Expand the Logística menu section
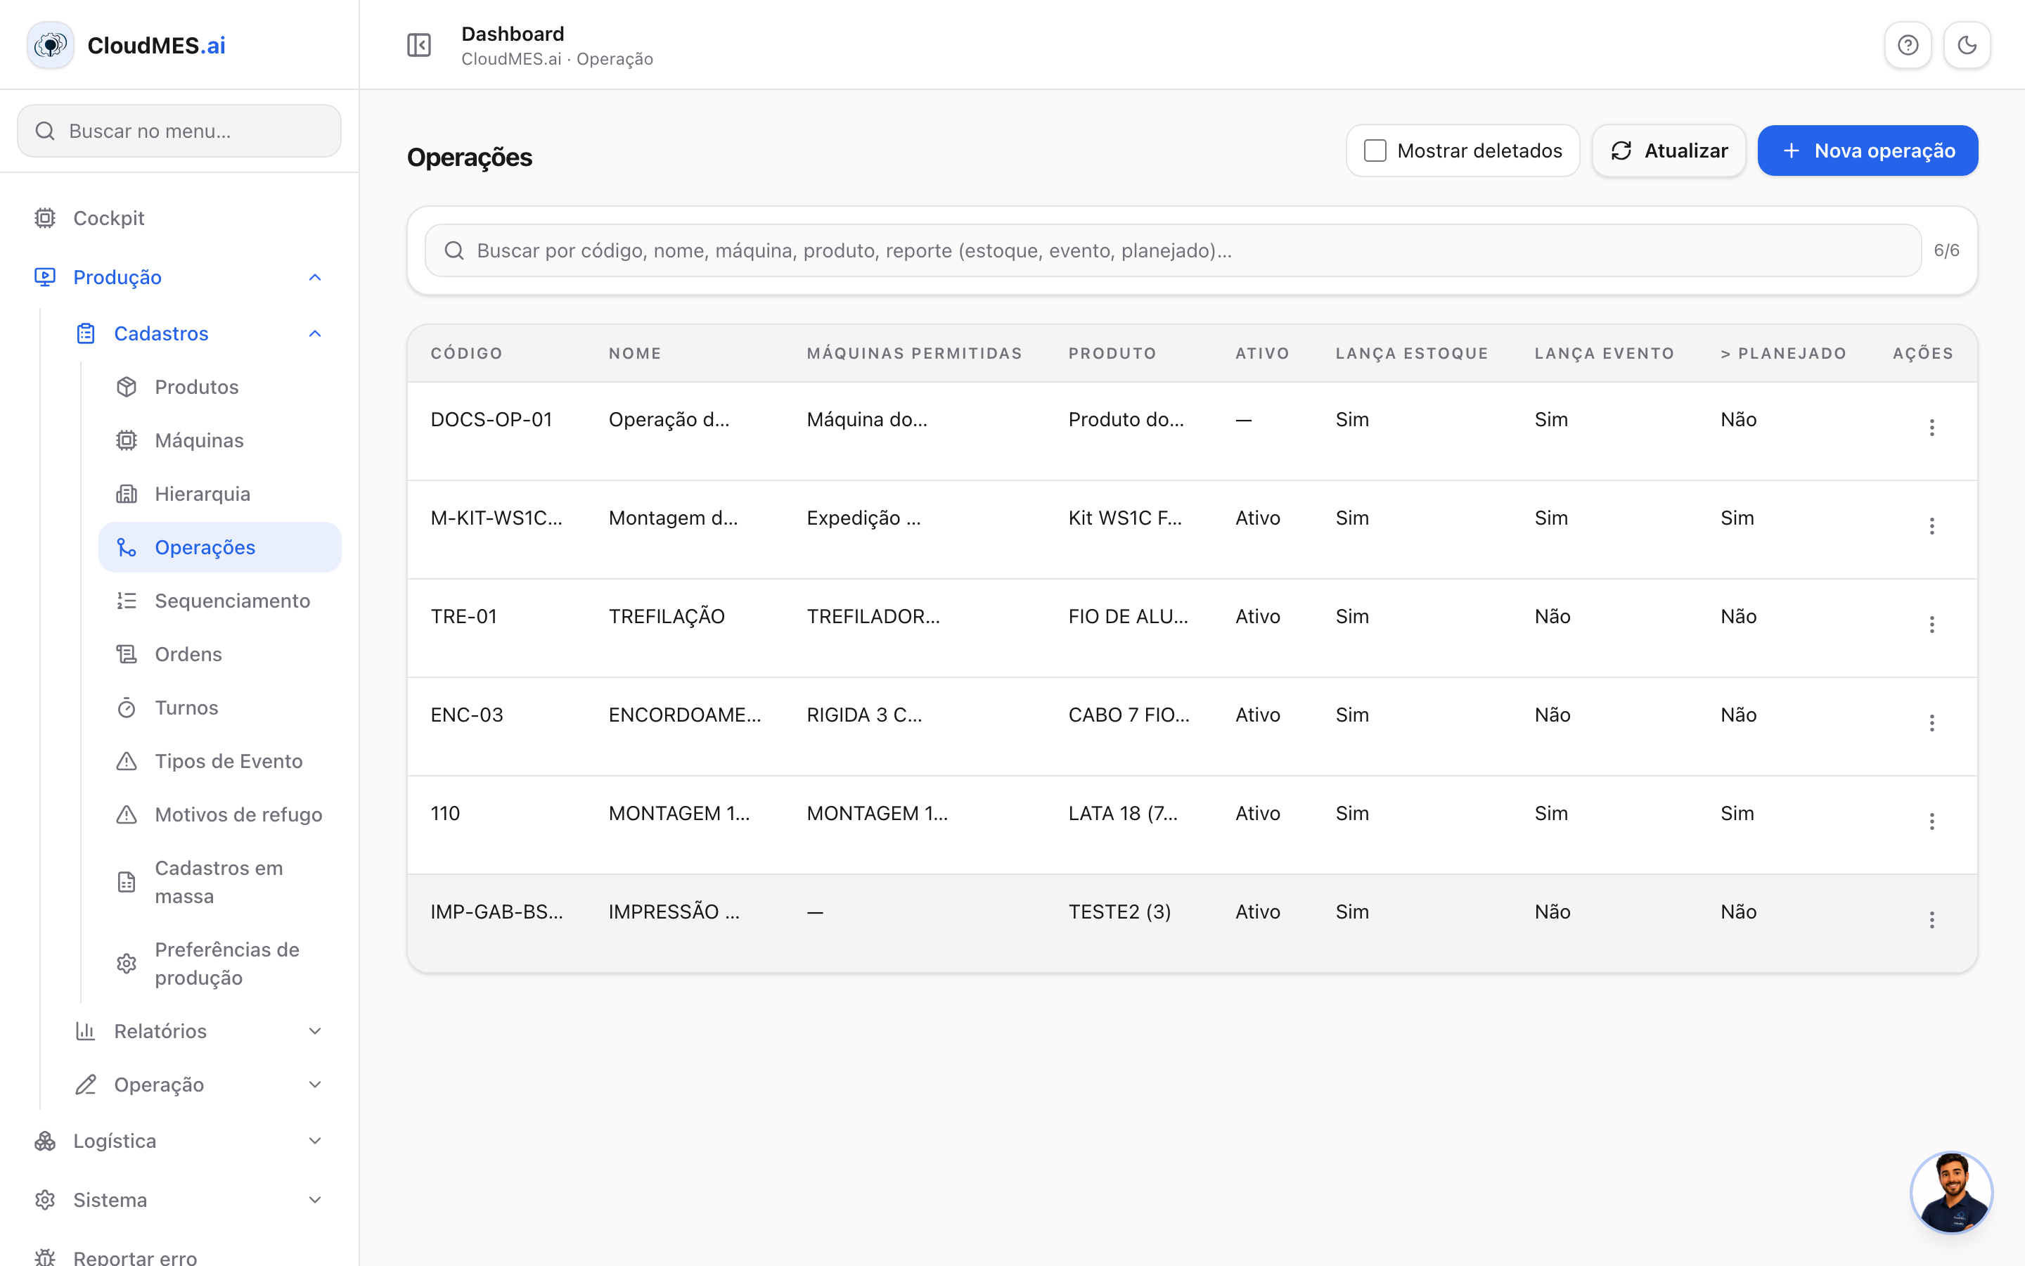 (314, 1142)
